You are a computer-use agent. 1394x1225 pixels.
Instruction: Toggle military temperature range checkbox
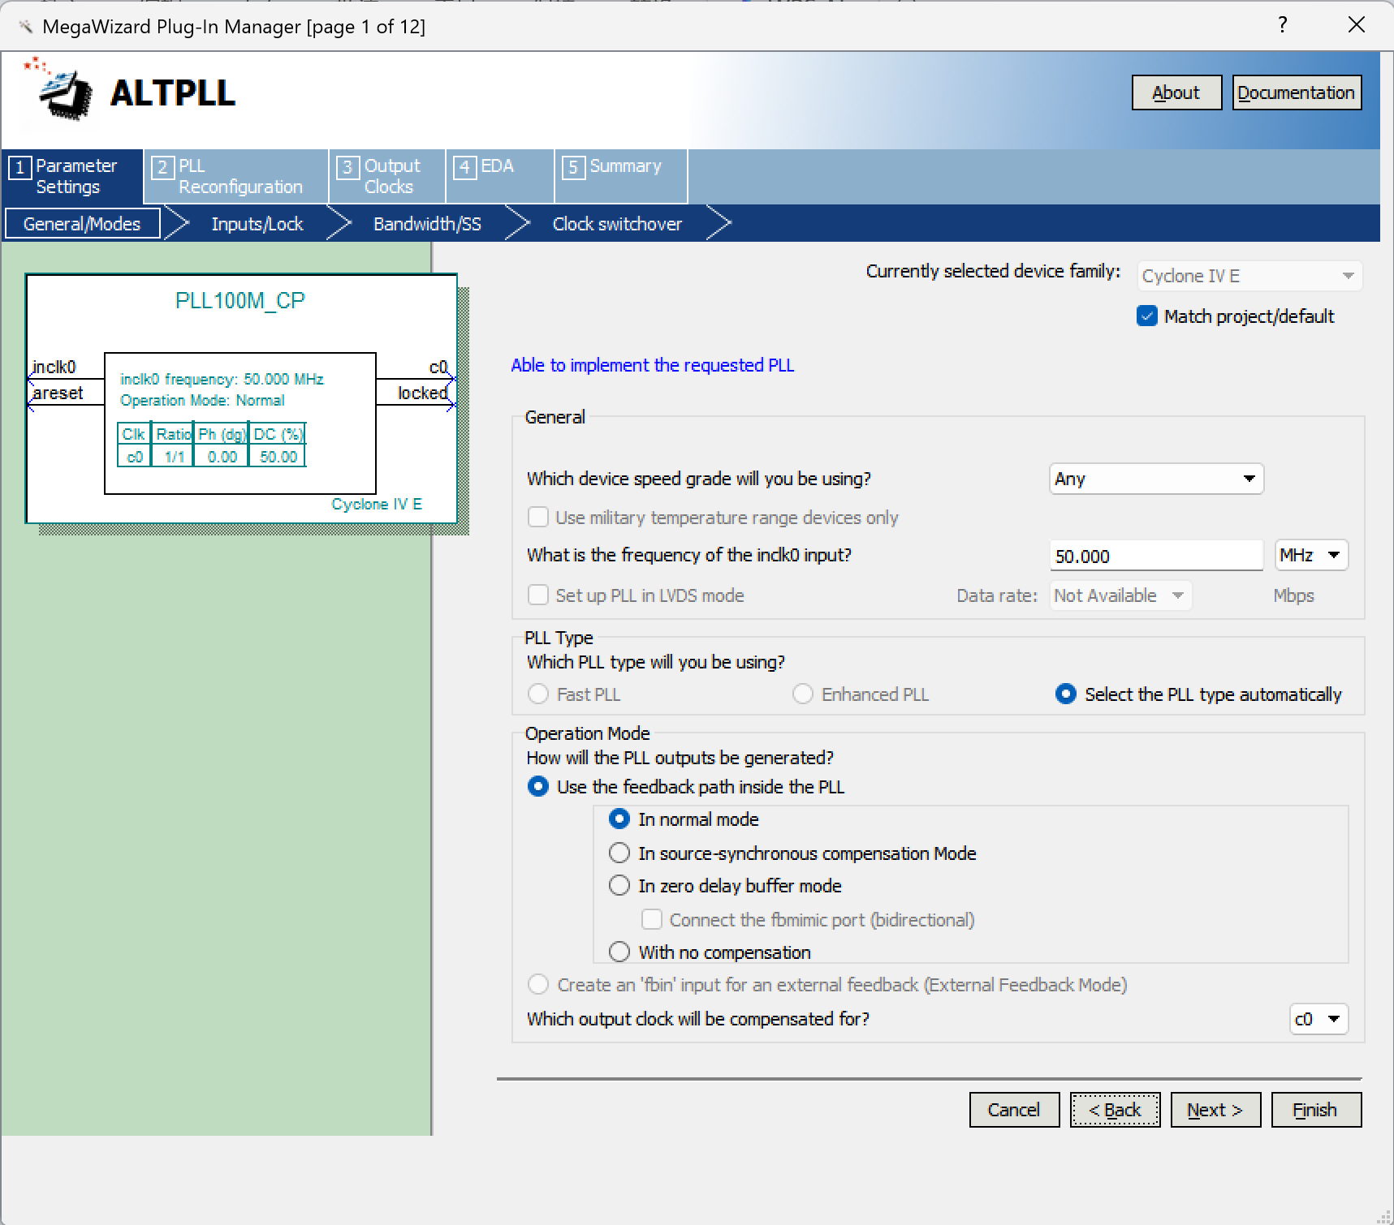[x=537, y=518]
